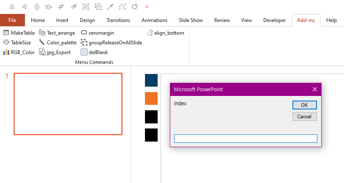The image size is (344, 183).
Task: Switch to the View tab
Action: point(246,20)
